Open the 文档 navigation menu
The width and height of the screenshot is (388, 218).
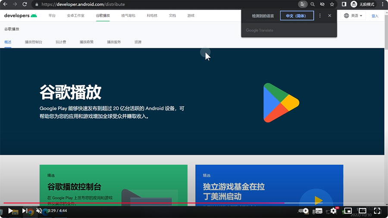[x=172, y=16]
